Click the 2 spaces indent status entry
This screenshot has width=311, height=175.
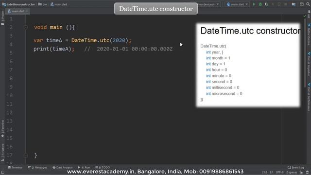pos(292,172)
